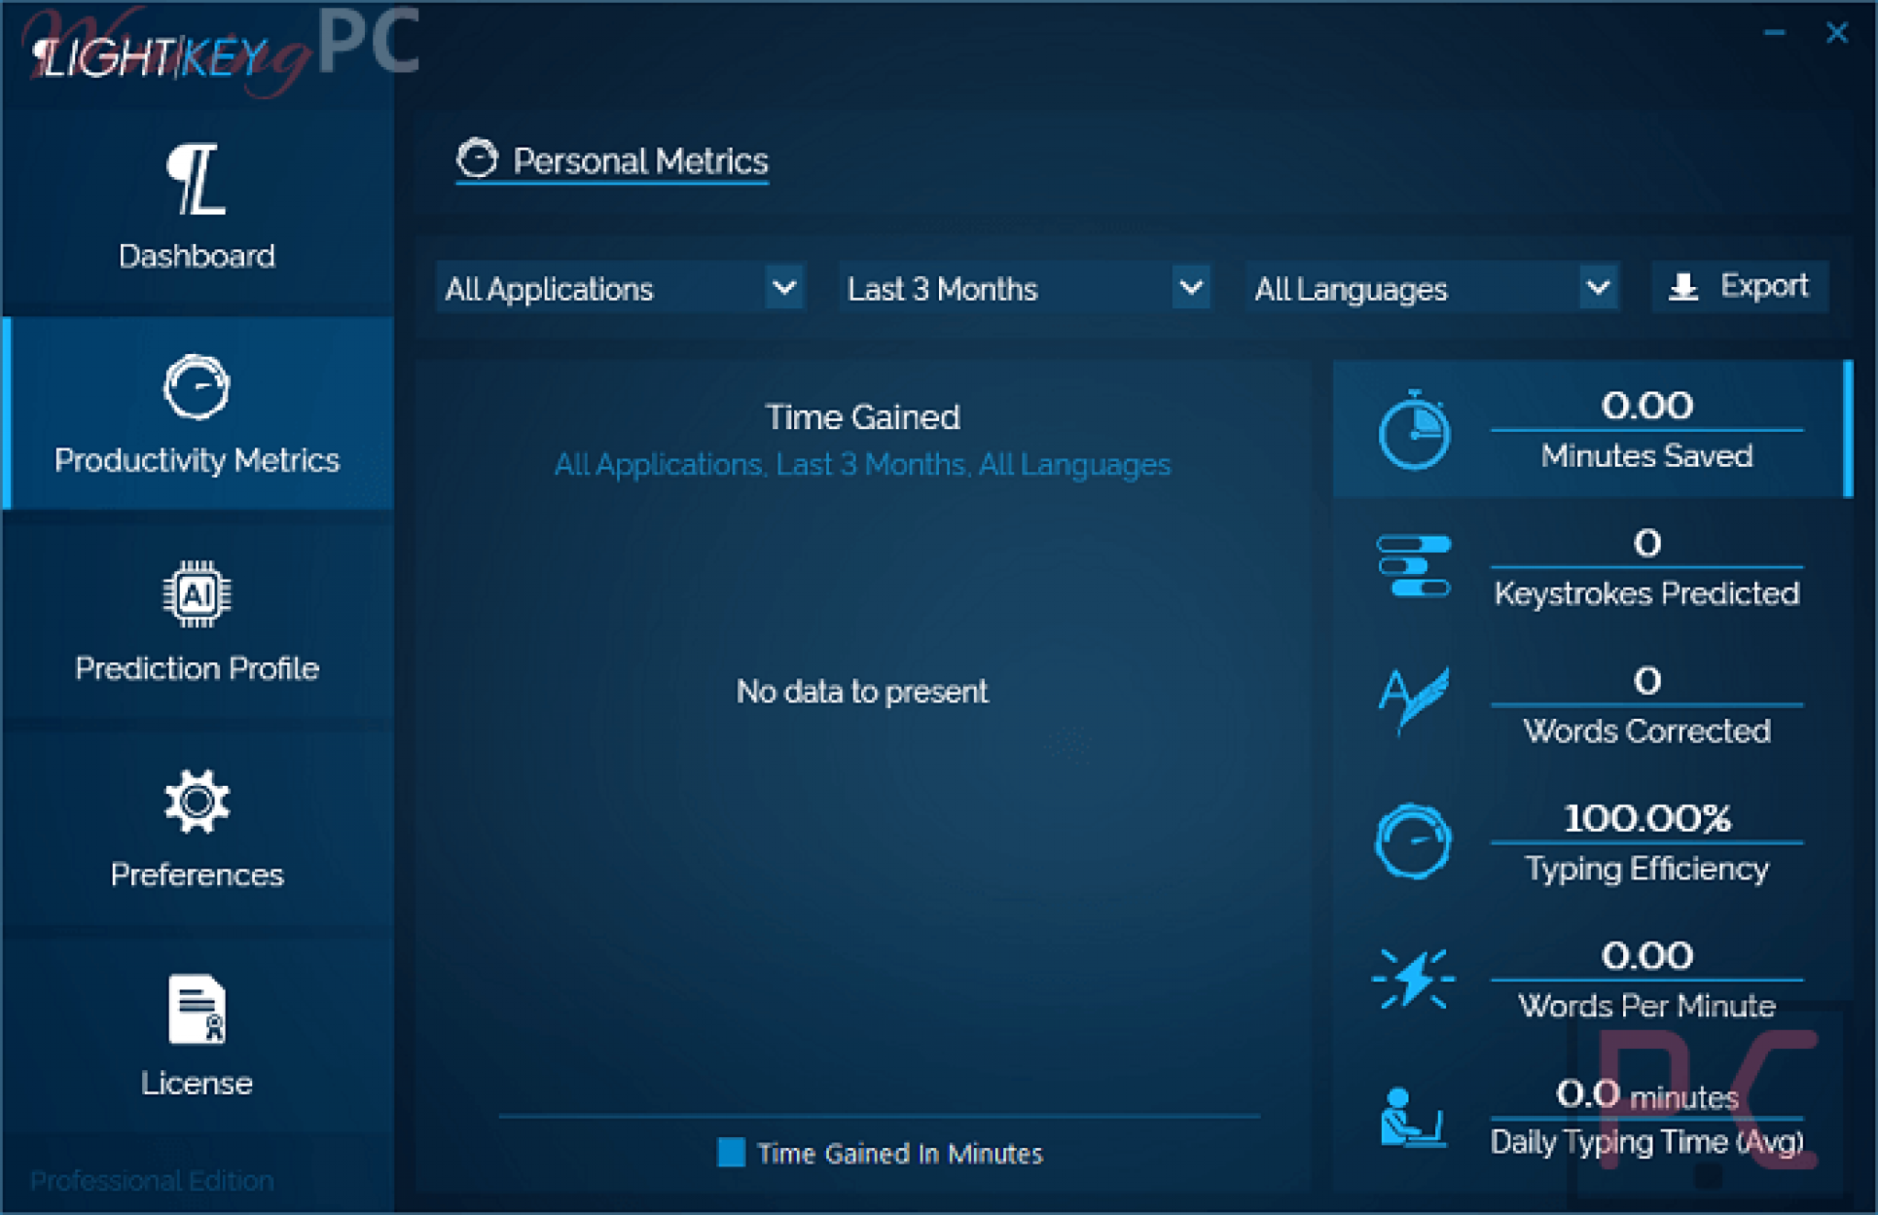Select the Minutes Saved metric label
Image resolution: width=1878 pixels, height=1215 pixels.
(1646, 456)
